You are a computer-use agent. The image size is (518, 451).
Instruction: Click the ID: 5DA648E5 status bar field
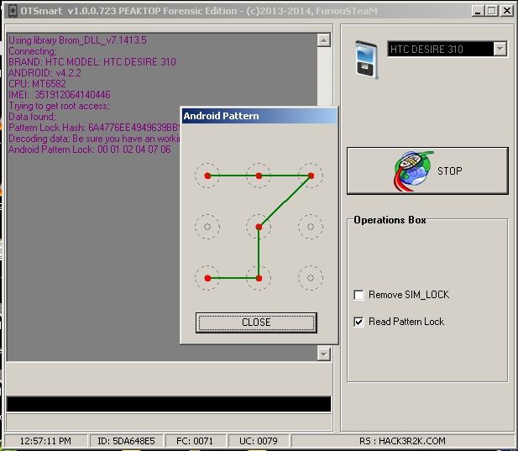click(x=127, y=441)
